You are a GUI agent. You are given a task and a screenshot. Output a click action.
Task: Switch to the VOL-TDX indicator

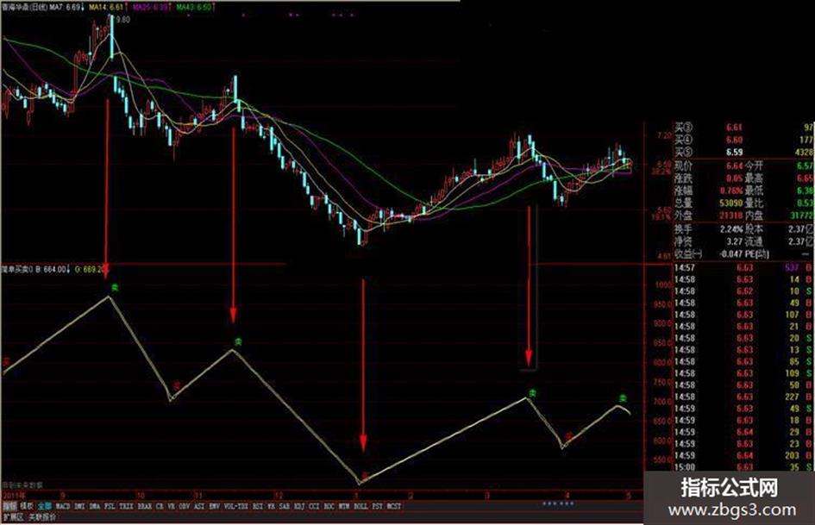click(236, 506)
